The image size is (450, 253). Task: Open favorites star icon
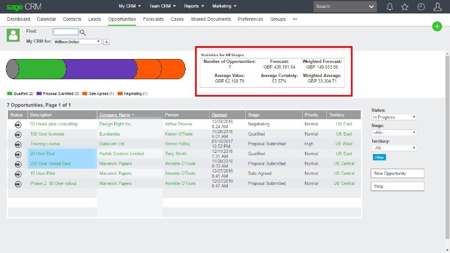coord(405,7)
